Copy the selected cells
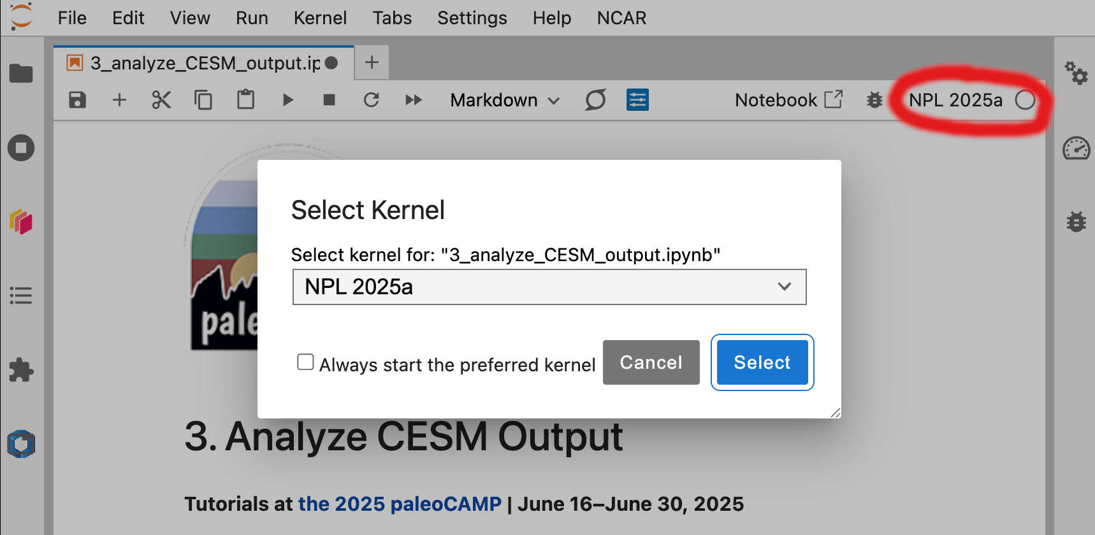The height and width of the screenshot is (535, 1095). pos(203,100)
